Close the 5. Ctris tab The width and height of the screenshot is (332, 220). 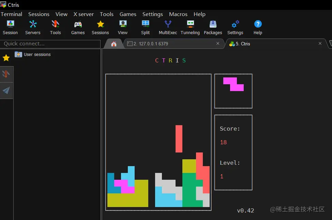[x=320, y=43]
